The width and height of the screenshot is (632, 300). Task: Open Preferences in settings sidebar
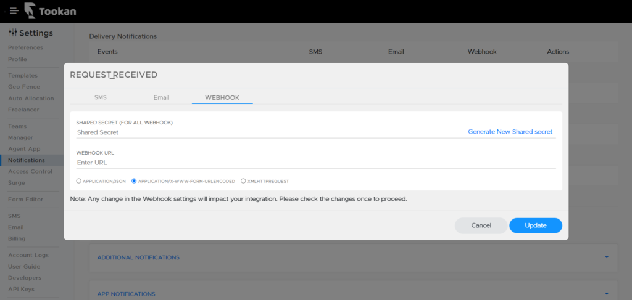[x=25, y=47]
